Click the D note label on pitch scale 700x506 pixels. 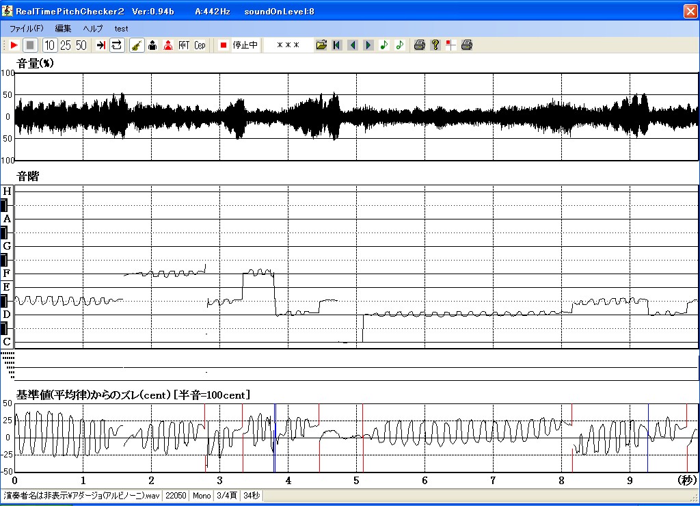point(7,315)
